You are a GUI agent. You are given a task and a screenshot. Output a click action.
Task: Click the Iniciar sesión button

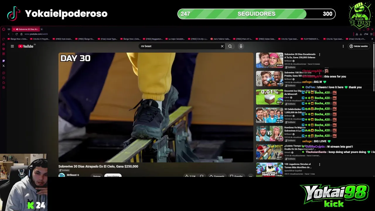359,46
